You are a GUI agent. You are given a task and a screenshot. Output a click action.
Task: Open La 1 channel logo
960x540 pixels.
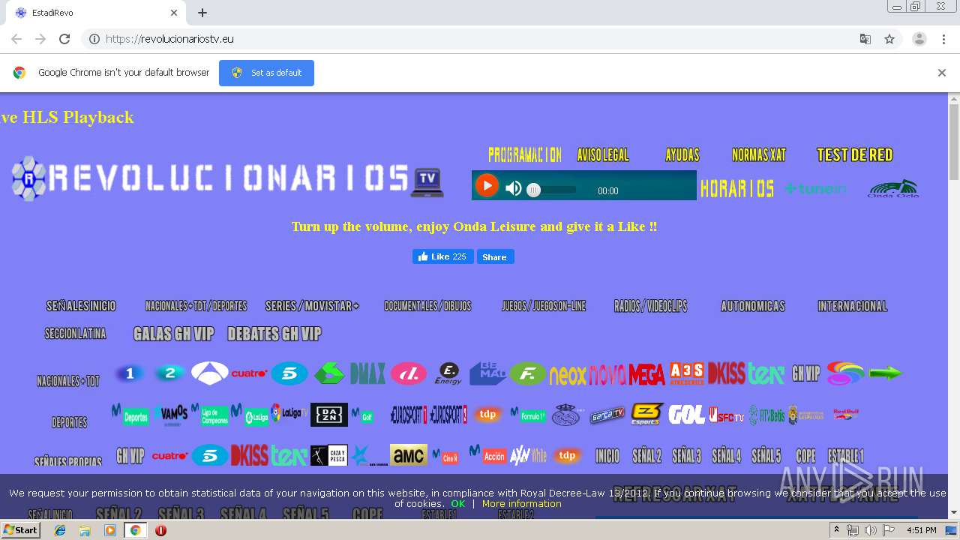click(130, 373)
